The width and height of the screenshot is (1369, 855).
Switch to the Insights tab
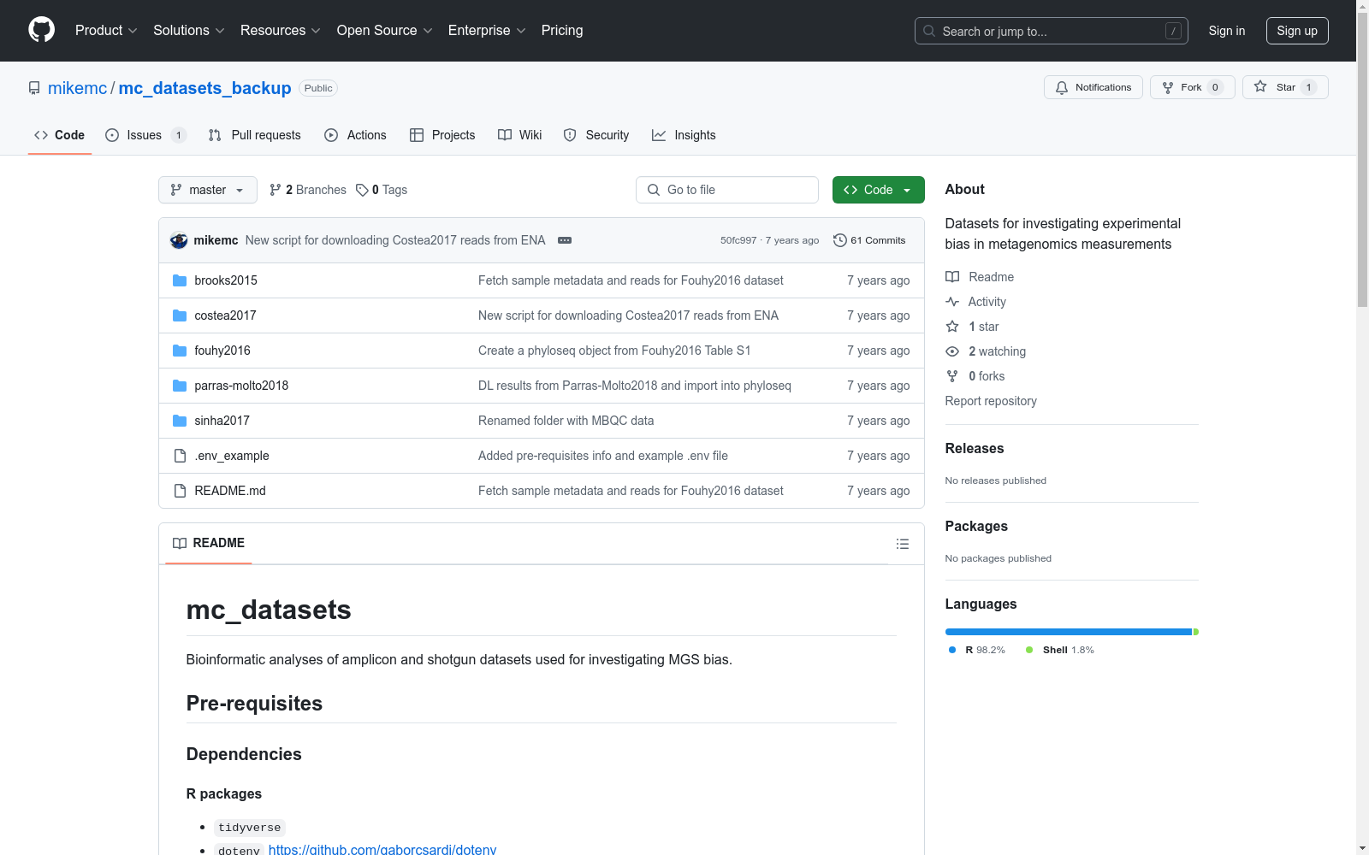click(684, 135)
